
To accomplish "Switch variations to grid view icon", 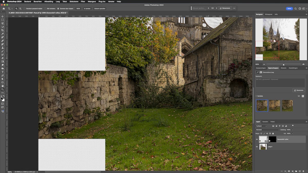I will point(303,96).
